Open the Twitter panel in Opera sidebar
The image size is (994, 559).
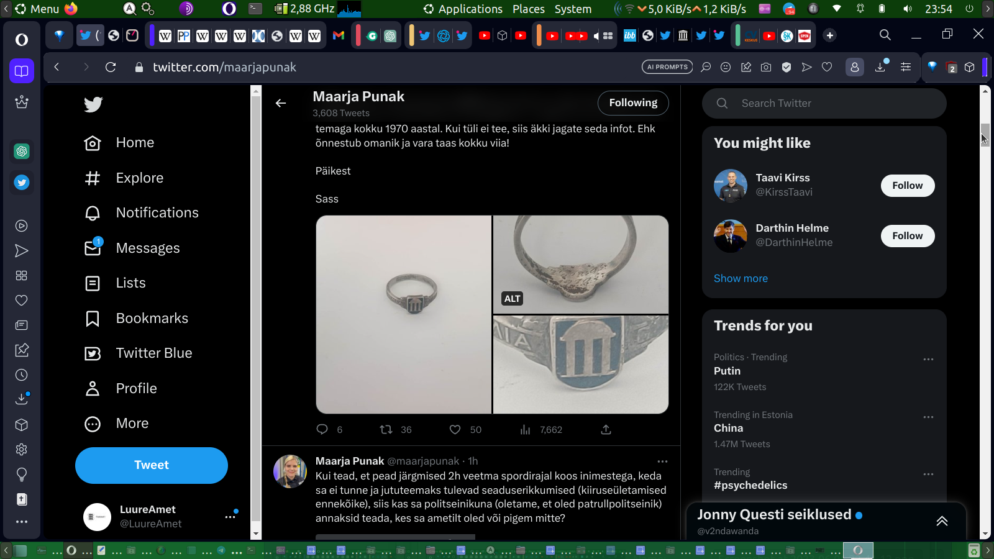click(x=22, y=183)
